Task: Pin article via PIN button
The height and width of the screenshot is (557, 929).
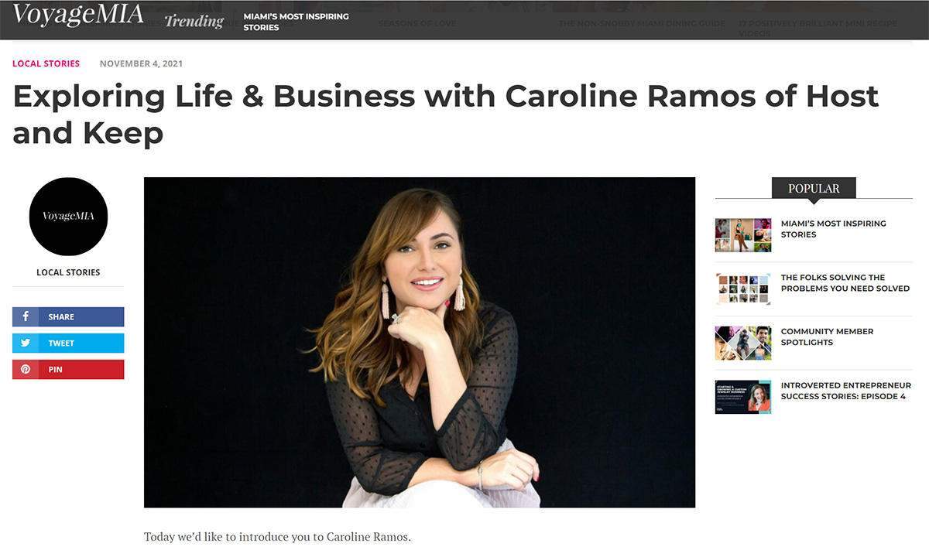Action: 68,369
